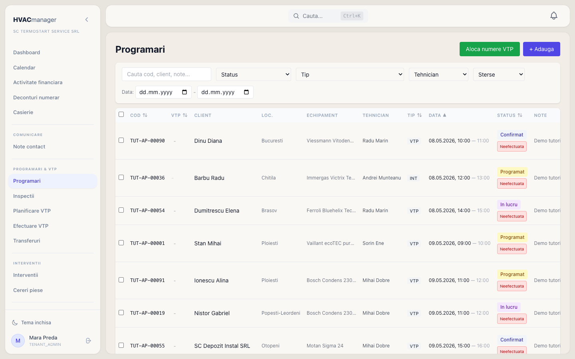
Task: Open client Dumitrescu Elena
Action: click(217, 211)
